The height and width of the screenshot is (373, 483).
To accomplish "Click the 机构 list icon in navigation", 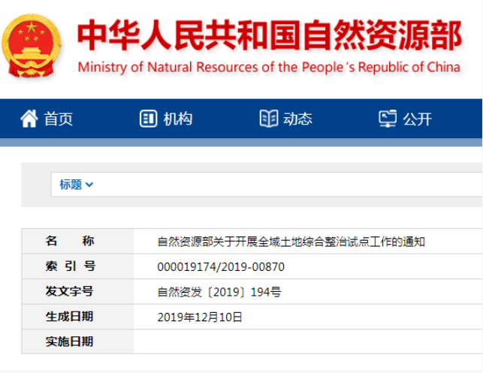I will click(148, 119).
